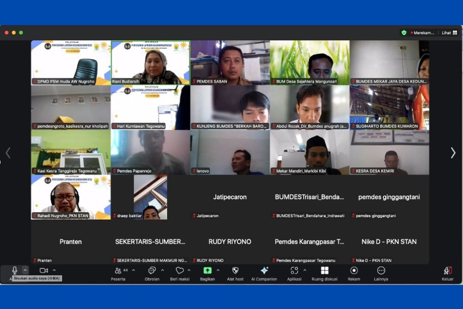Open the Lainnya more options menu
The image size is (463, 309).
point(381,271)
